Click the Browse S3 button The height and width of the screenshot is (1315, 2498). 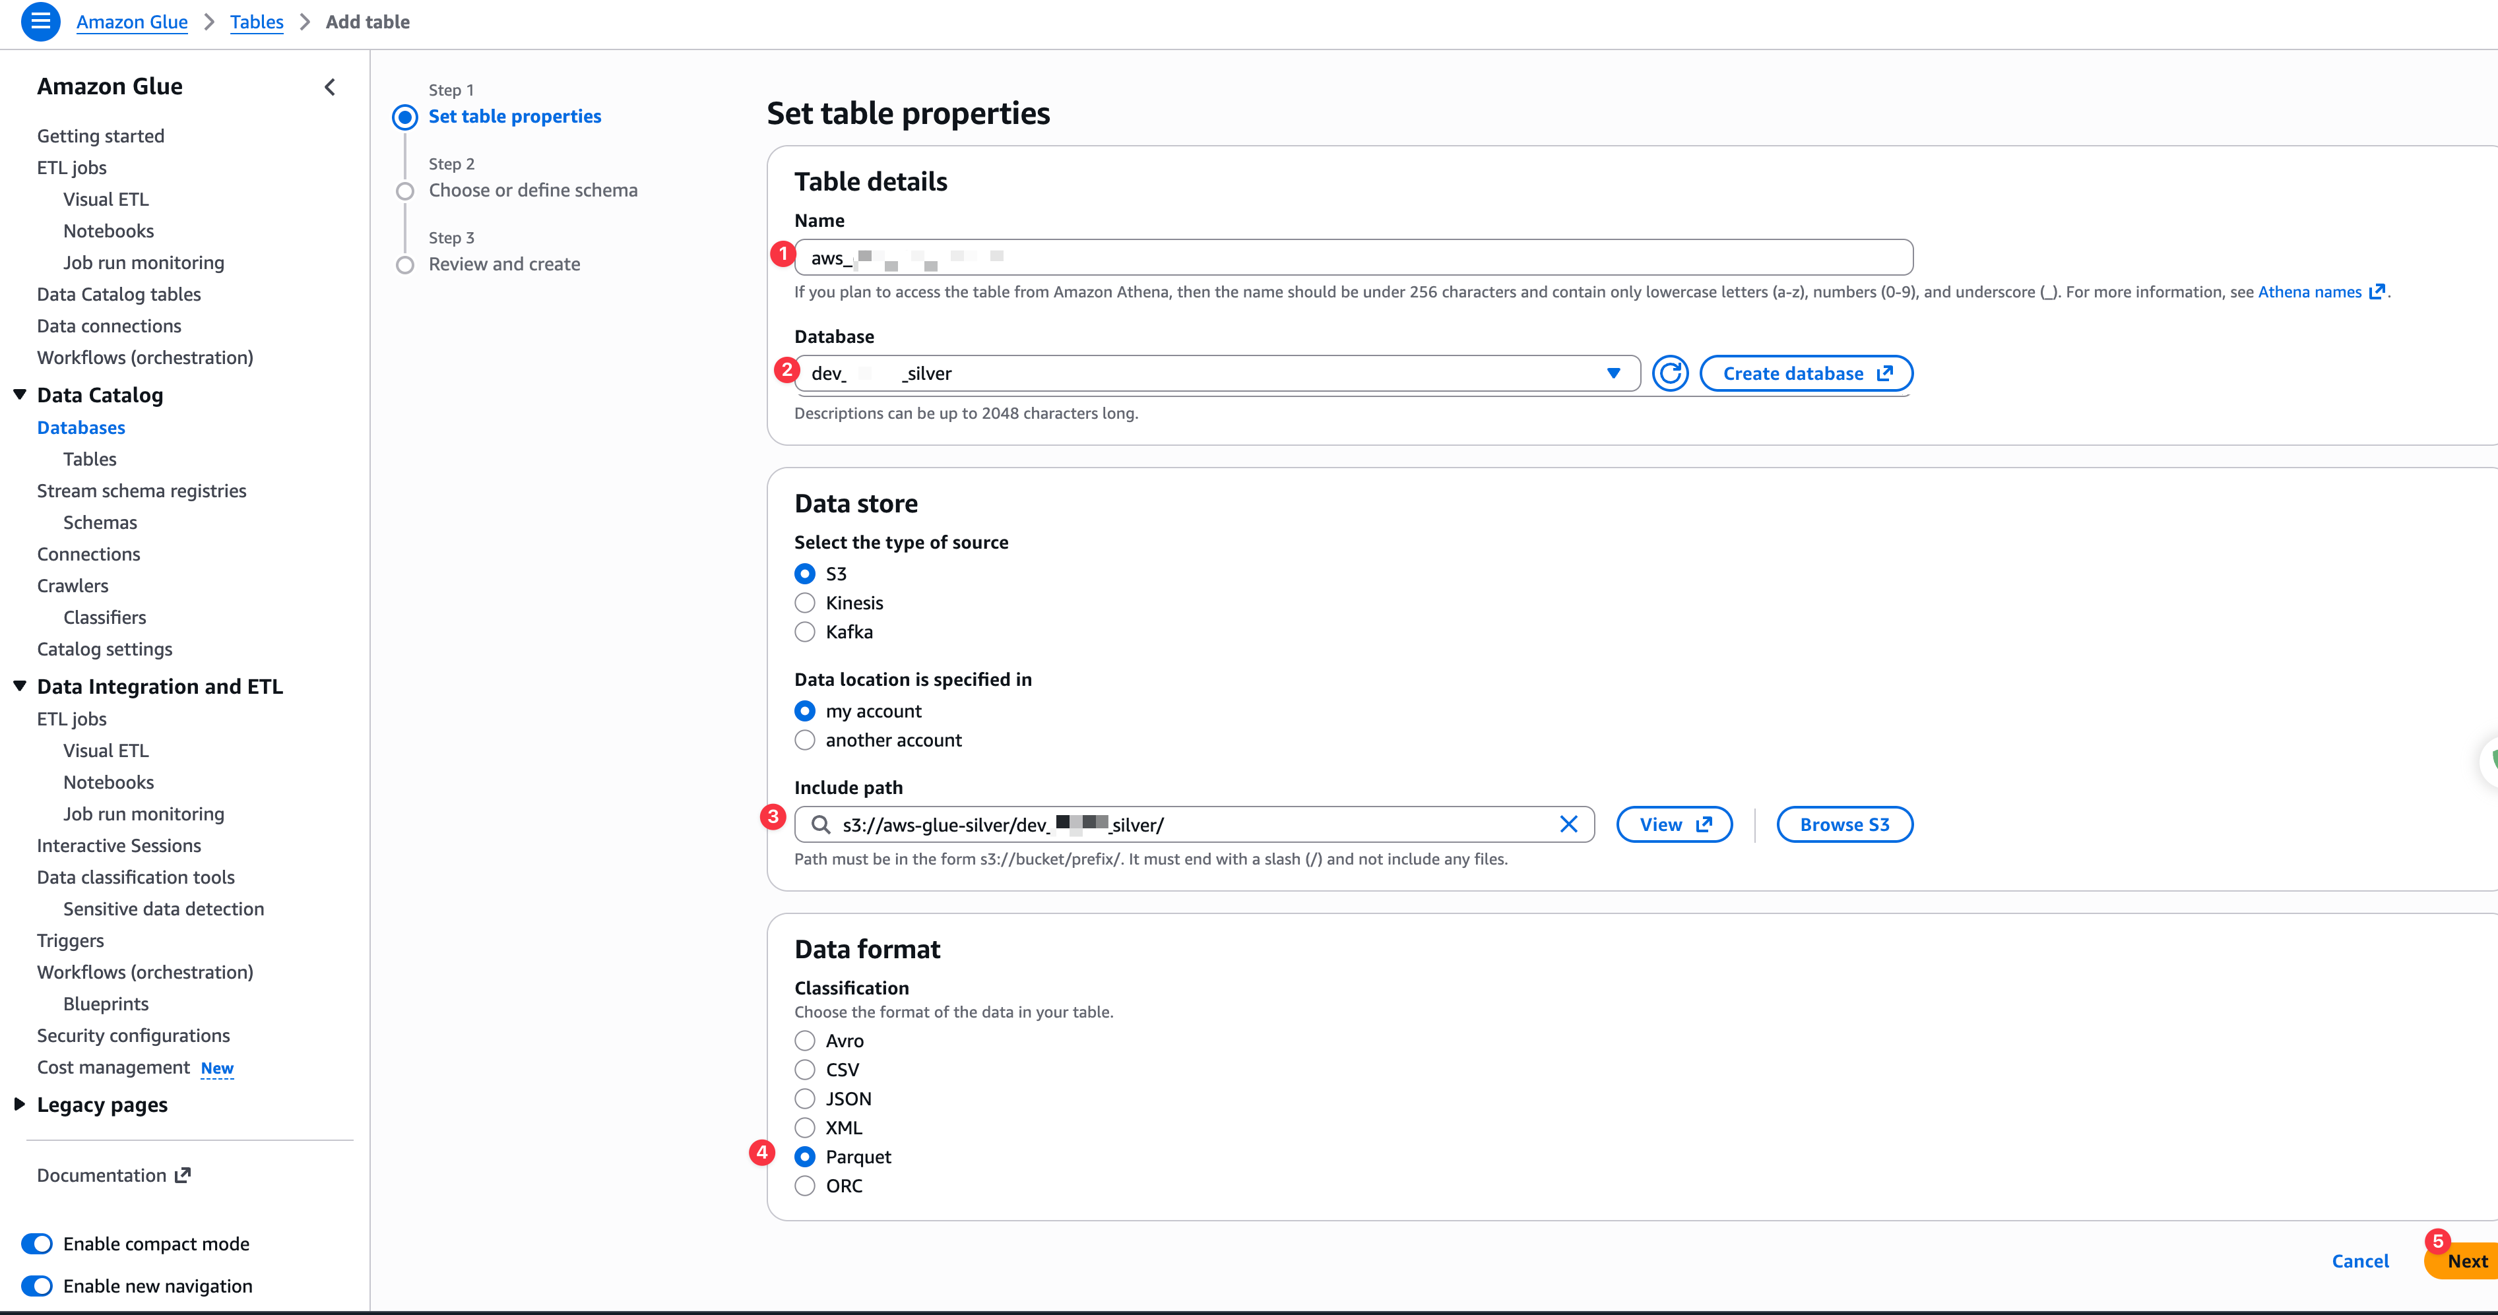click(1843, 824)
